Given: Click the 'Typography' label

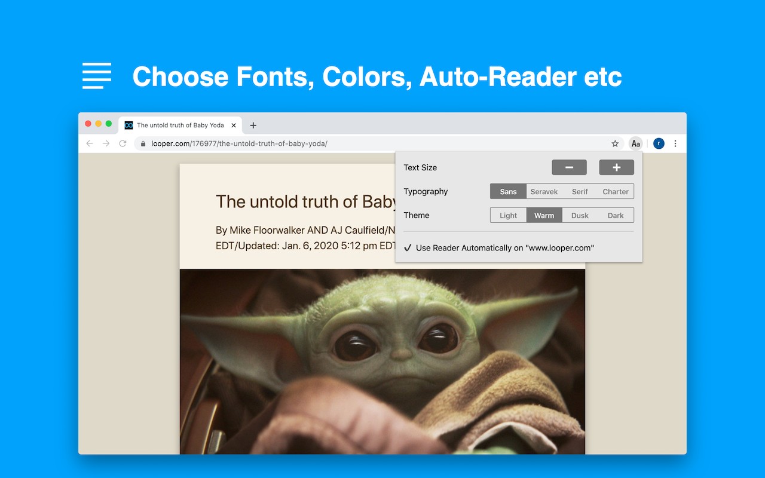Looking at the screenshot, I should coord(426,191).
